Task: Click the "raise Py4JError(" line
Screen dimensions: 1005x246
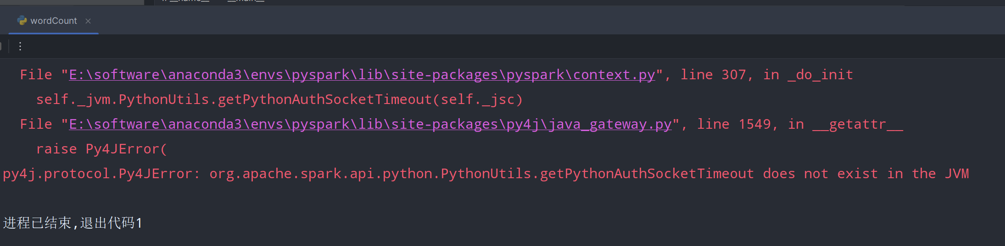Action: pyautogui.click(x=102, y=149)
